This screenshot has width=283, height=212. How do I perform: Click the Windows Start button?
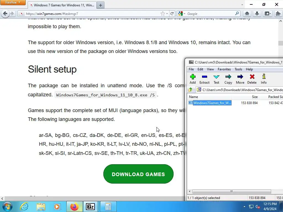(x=7, y=206)
